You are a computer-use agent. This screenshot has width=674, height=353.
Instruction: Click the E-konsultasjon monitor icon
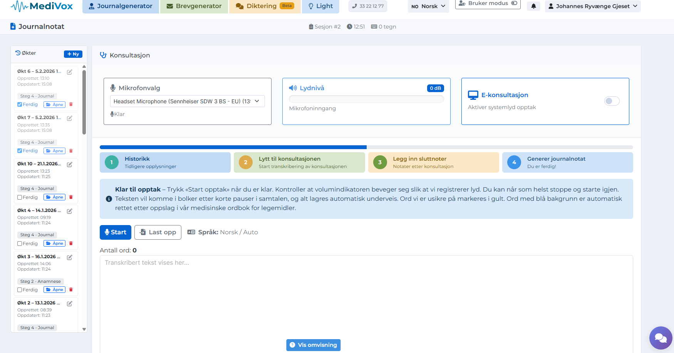point(473,95)
